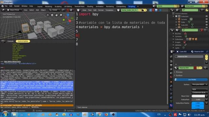Click the Subsurface value slider
The image size is (209, 117).
tap(198, 99)
